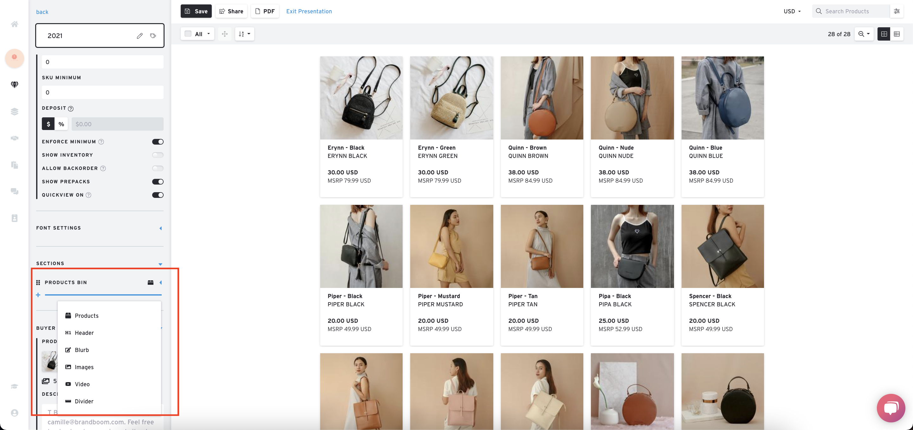Open the home icon in sidebar

point(15,24)
